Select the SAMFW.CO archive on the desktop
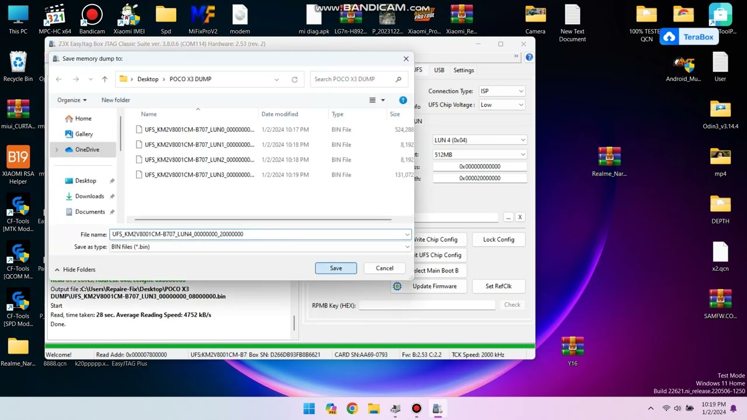Screen dimensions: 747x420 [721, 304]
